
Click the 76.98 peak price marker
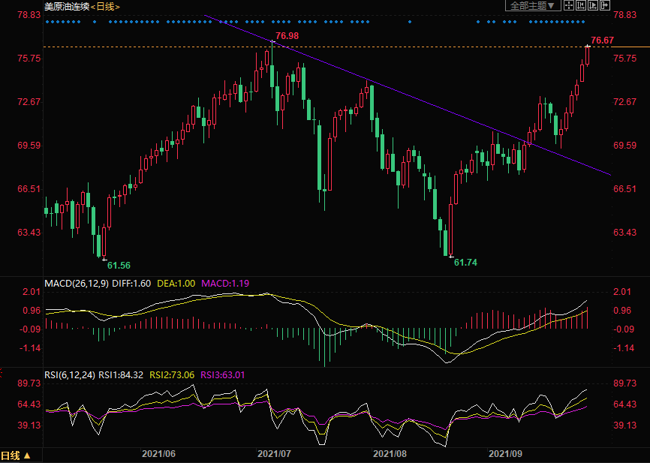(287, 36)
